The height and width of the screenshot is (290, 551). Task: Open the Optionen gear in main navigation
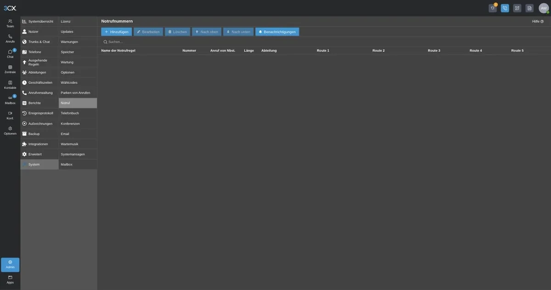[x=10, y=131]
